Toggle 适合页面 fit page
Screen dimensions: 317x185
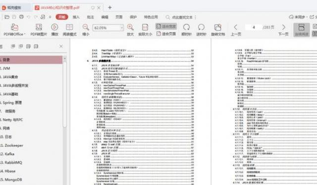166,34
